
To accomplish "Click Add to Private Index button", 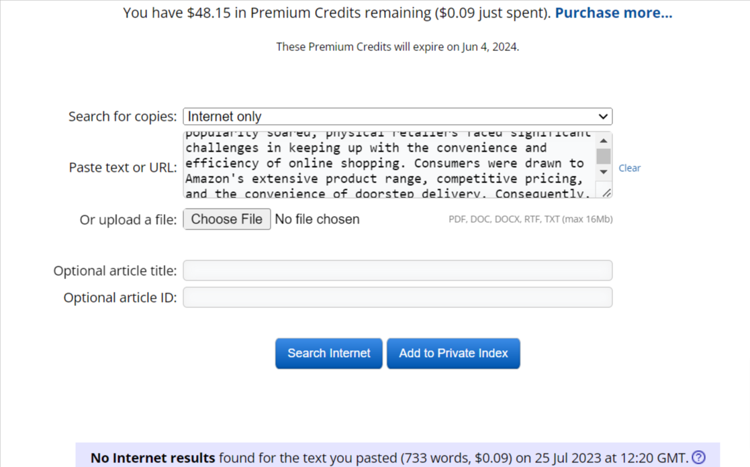I will (453, 354).
